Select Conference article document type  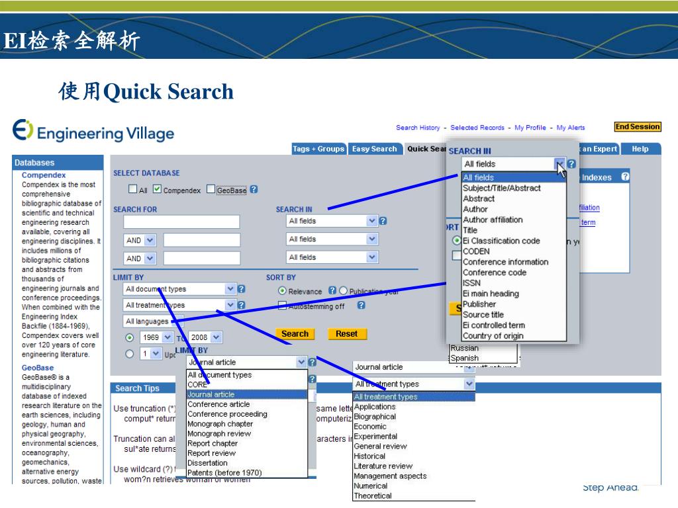(247, 404)
